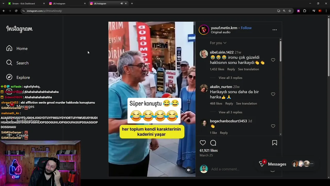Viewport: 330px width, 186px height.
Task: View the 61,921 likes list
Action: (209, 151)
